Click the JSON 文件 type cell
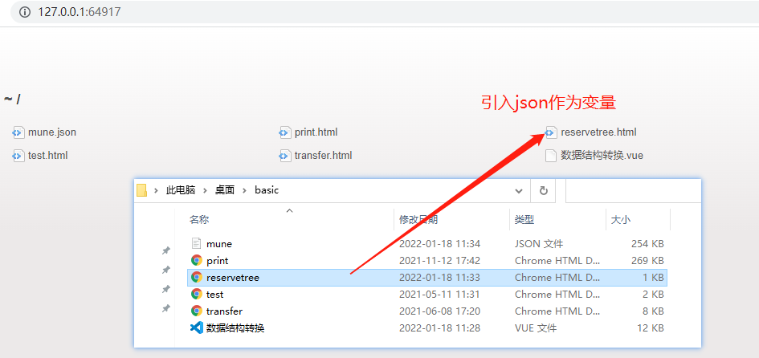The height and width of the screenshot is (358, 759). coord(539,244)
